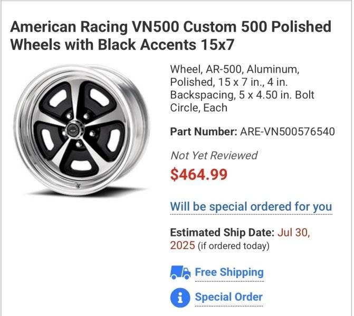Click the $464.99 price
354x316 pixels.
(x=198, y=175)
